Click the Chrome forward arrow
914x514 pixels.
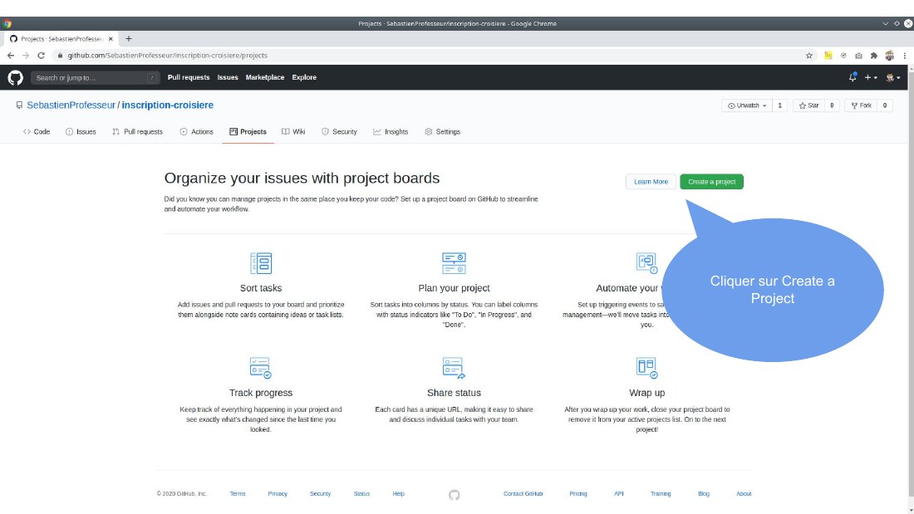pos(26,56)
